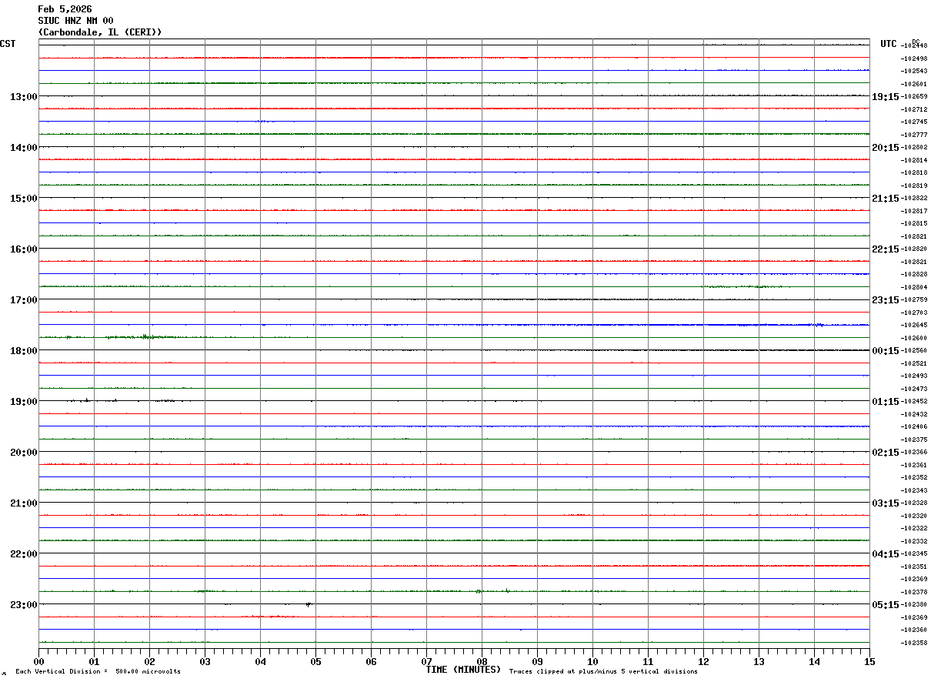Click the DC offset value -102828
This screenshot has width=931, height=682.
click(x=914, y=274)
